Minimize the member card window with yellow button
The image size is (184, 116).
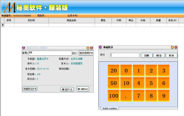[x=88, y=48]
